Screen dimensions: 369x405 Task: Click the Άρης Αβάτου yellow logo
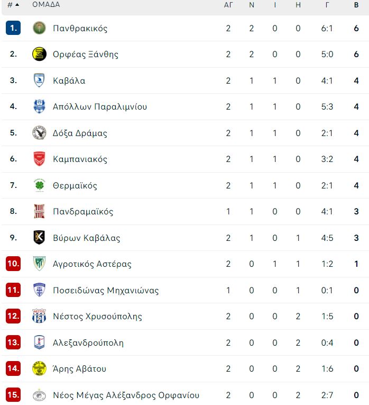(39, 368)
